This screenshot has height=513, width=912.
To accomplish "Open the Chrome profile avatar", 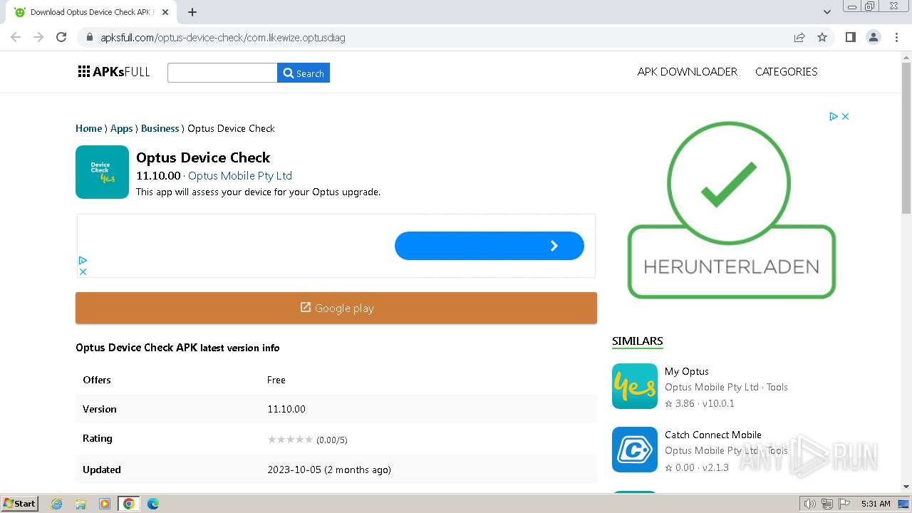I will click(874, 37).
